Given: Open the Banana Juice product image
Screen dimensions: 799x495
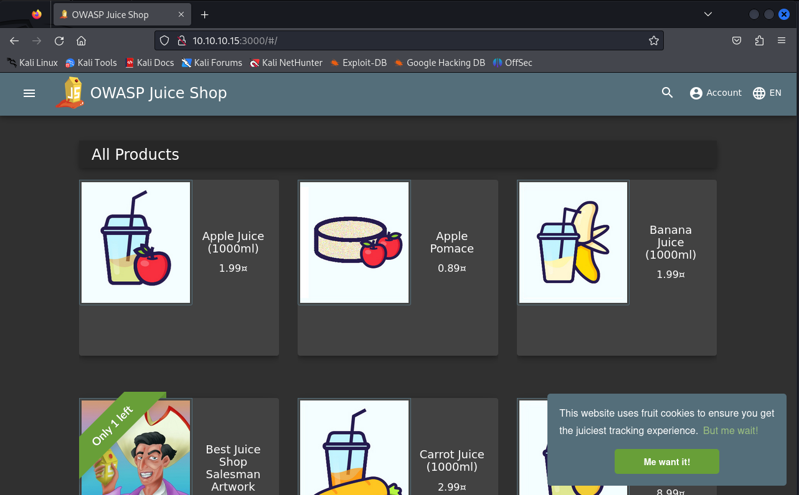Looking at the screenshot, I should click(x=573, y=243).
